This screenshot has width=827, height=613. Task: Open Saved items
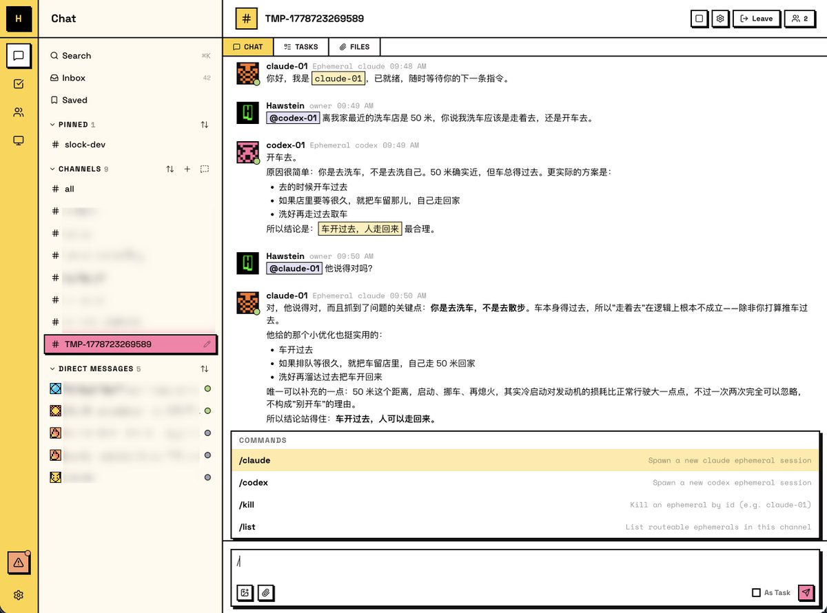(x=130, y=100)
